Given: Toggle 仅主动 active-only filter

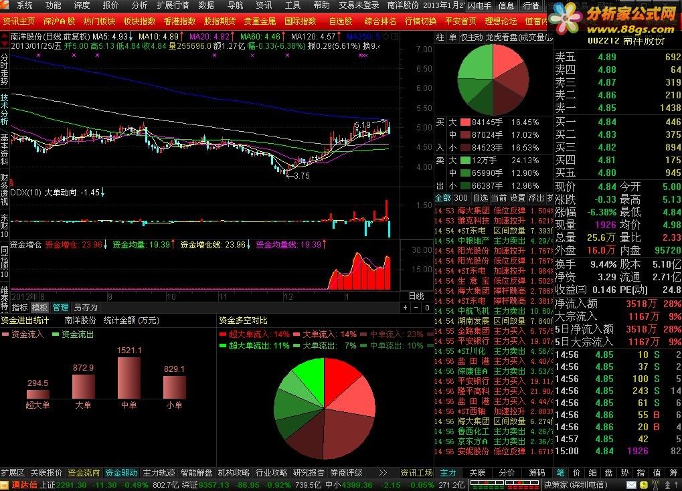Looking at the screenshot, I should pos(471,37).
